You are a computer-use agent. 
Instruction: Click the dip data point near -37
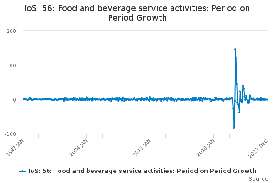click(239, 112)
